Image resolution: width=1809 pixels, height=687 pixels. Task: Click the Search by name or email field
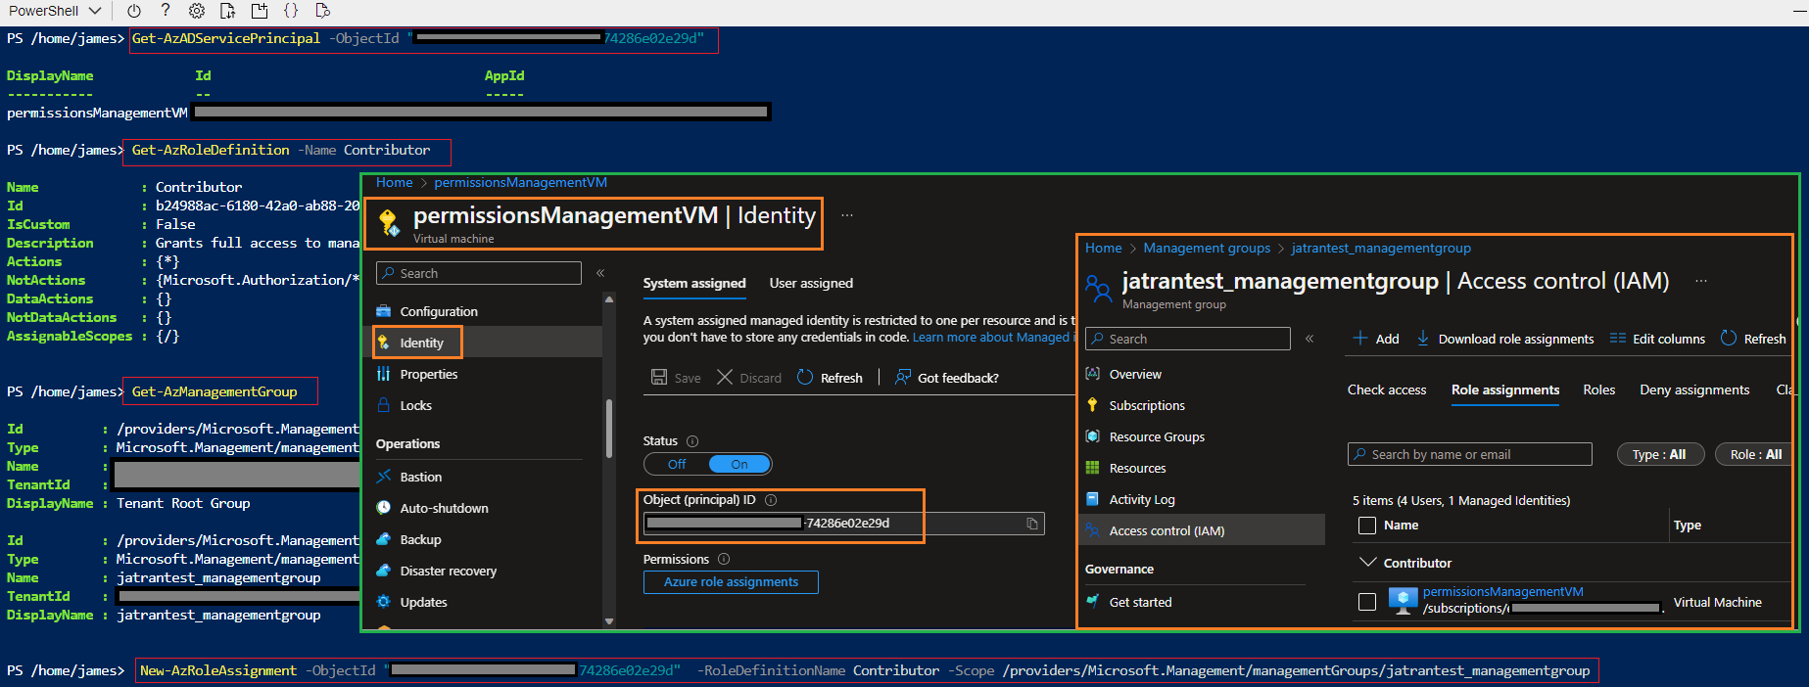[1470, 454]
